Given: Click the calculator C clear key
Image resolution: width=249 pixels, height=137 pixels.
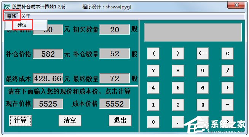Looking at the screenshot, I should point(227,53).
